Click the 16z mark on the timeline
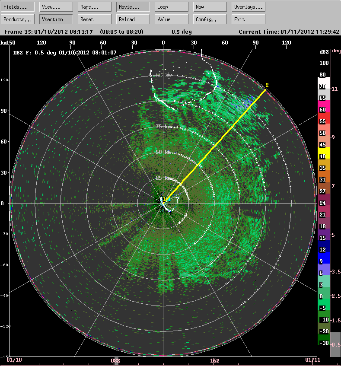Image resolution: width=341 pixels, height=366 pixels. click(x=215, y=361)
